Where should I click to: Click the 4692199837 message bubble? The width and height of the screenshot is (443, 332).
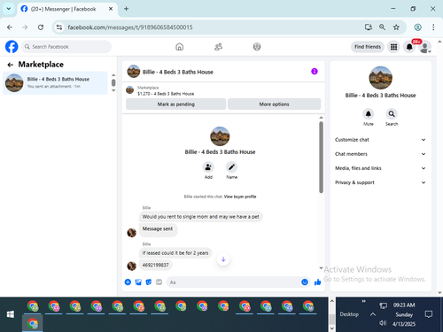(x=155, y=265)
